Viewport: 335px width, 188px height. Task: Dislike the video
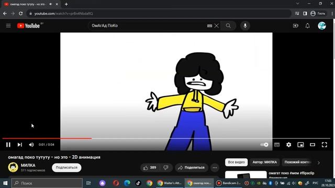pyautogui.click(x=166, y=168)
